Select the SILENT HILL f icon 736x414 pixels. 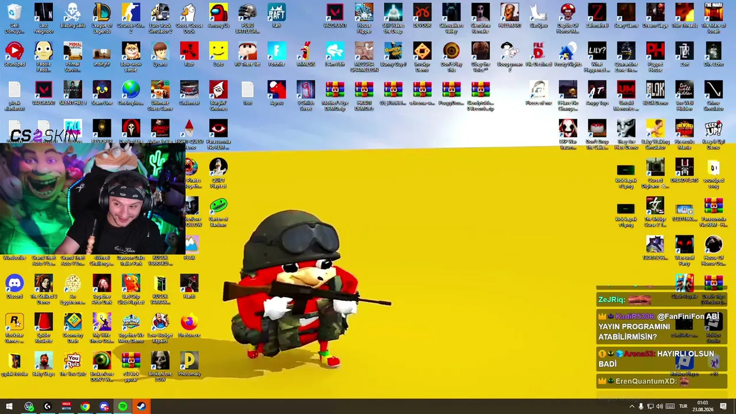click(x=72, y=93)
